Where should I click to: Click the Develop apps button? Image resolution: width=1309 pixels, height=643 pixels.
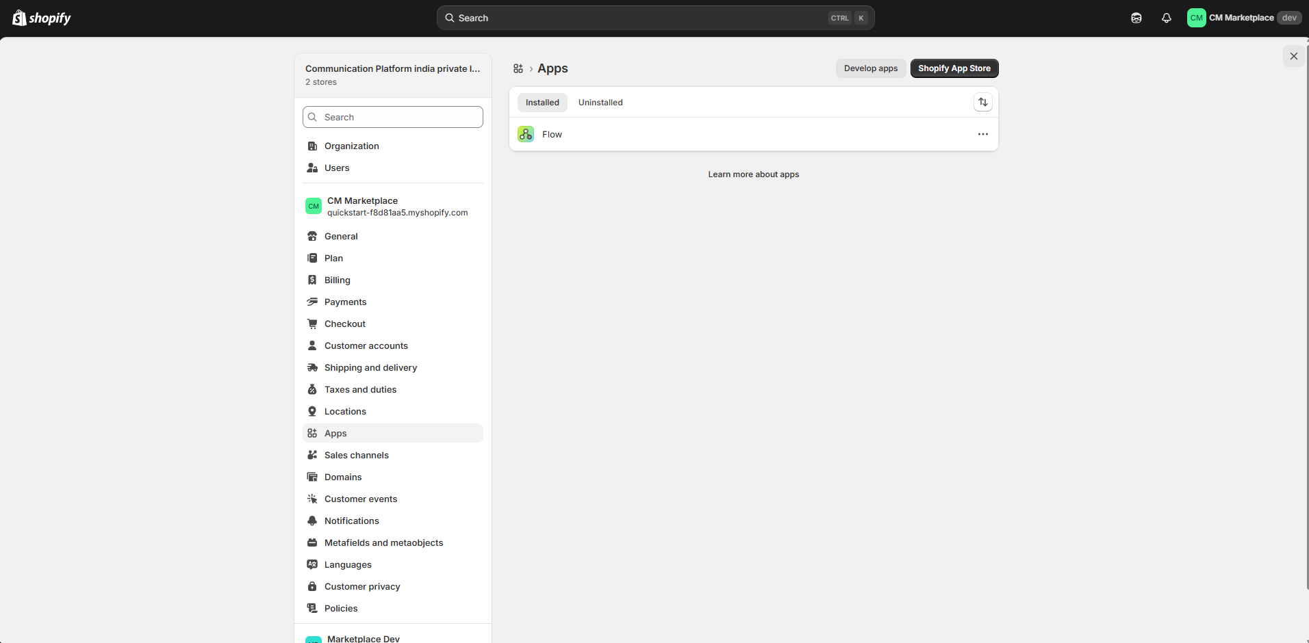(x=871, y=68)
